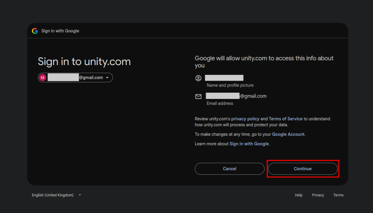Screen dimensions: 373x213
Task: Click the 'Sign in with Google' header text
Action: 60,31
